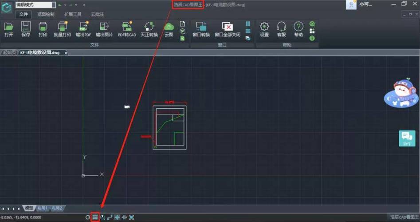420x222 pixels.
Task: Toggle the highlighted snap crosshair status icon
Action: 117,217
